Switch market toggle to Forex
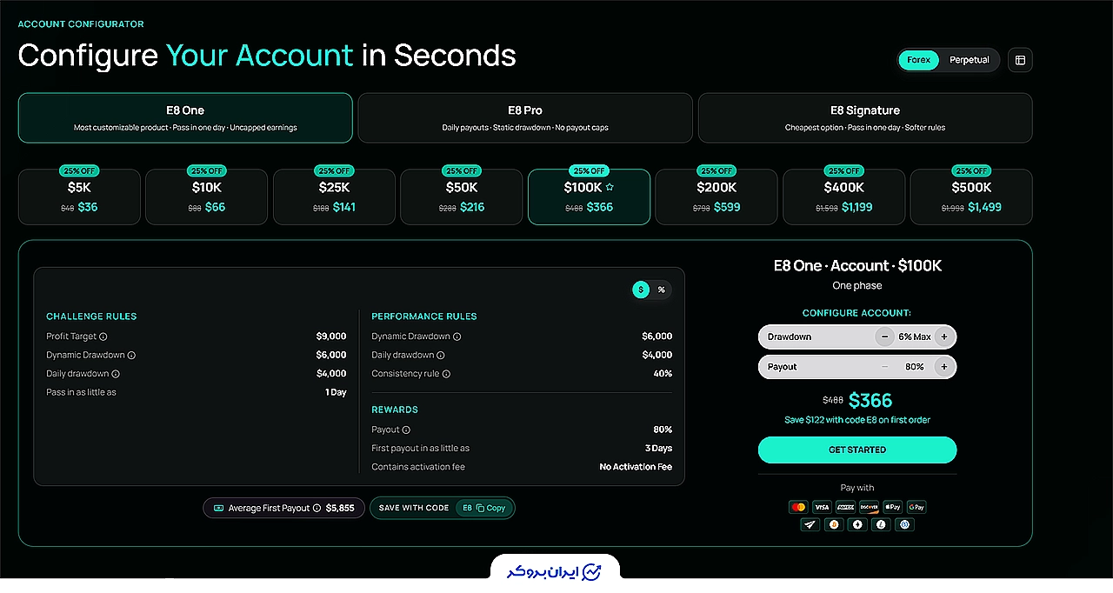 [x=918, y=60]
